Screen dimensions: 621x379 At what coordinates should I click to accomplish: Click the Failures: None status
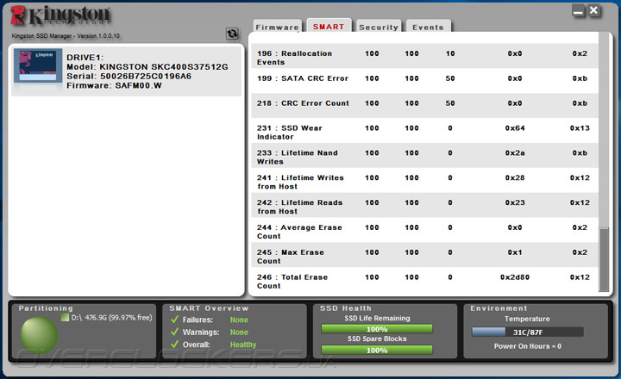tap(216, 320)
